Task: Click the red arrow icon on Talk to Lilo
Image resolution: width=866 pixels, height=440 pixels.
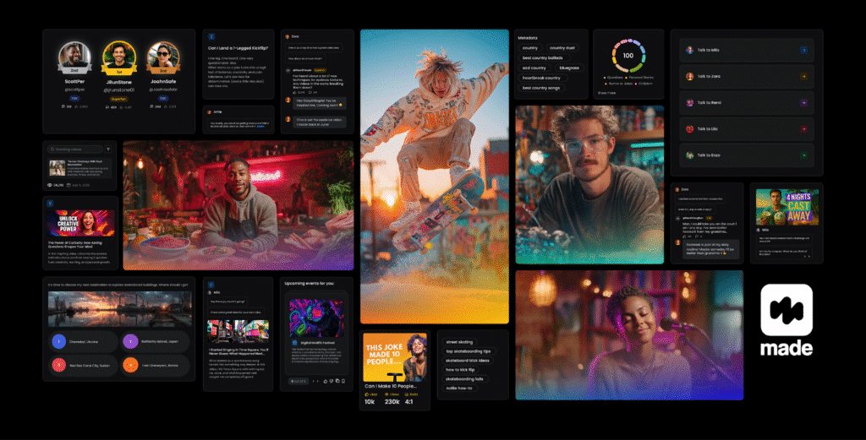Action: [803, 129]
